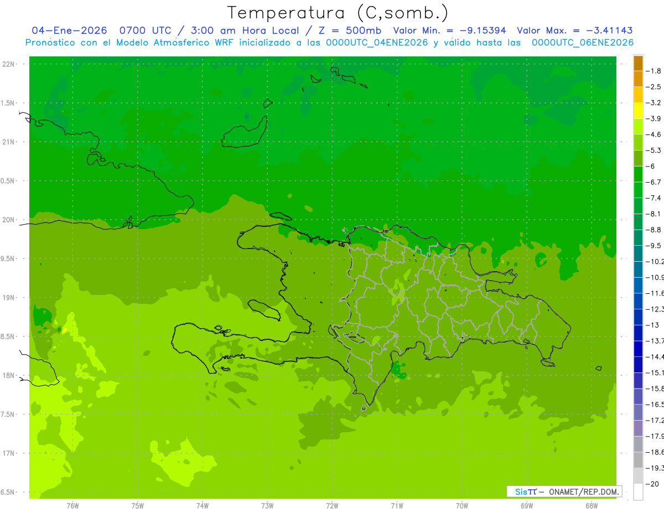
Task: Click the dark blue swatch between -13.7 and -14.4
Action: pos(638,349)
